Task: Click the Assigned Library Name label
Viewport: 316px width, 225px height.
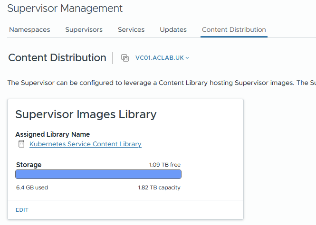Action: coord(52,134)
